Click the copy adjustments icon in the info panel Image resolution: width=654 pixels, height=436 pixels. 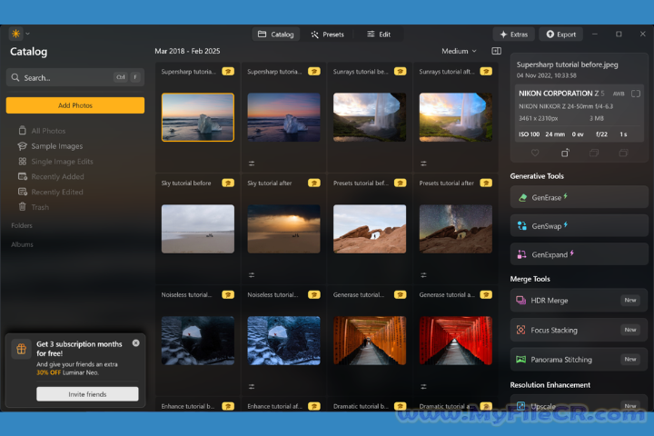click(x=594, y=154)
